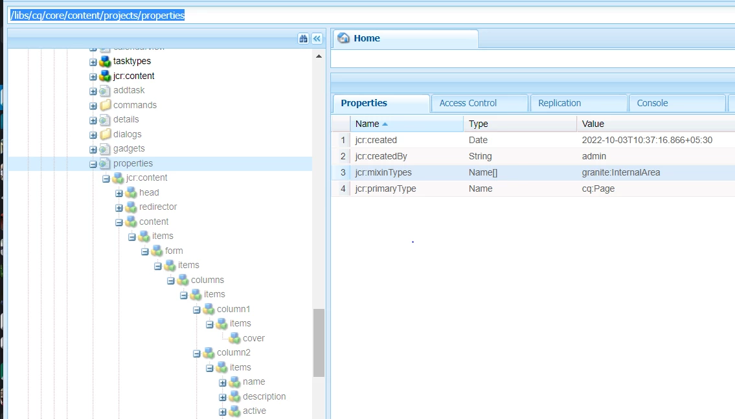Sort by the Type column header
735x419 pixels.
(520, 124)
